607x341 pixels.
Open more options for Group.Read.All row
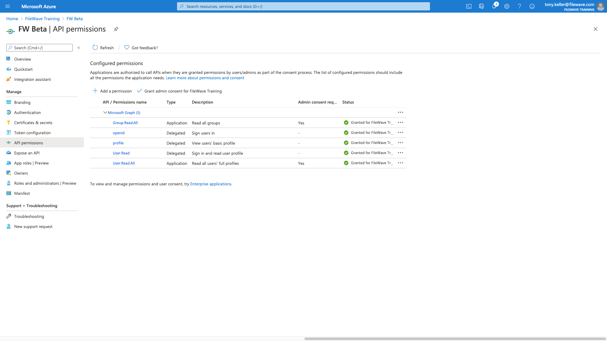(401, 123)
